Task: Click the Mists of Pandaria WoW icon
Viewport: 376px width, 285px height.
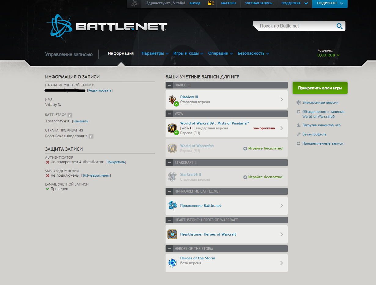Action: tap(172, 128)
